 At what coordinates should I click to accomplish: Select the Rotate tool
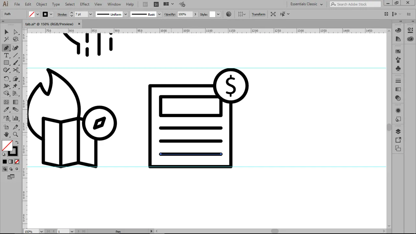tap(6, 79)
